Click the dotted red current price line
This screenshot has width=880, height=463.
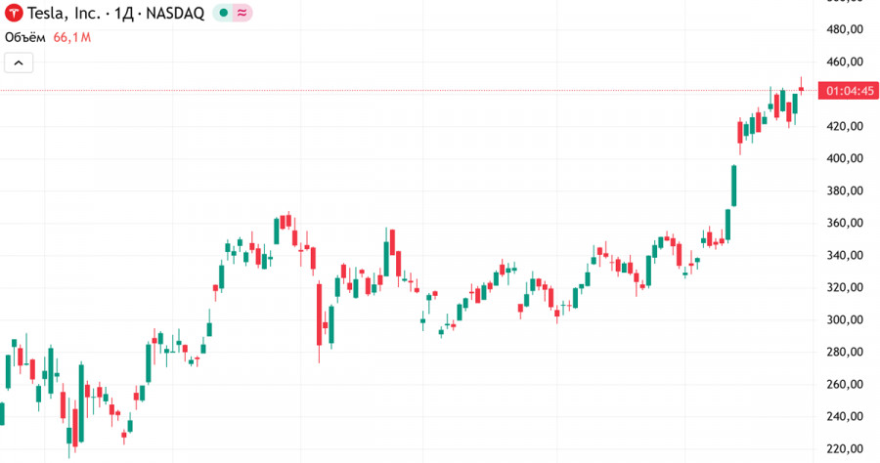(391, 91)
